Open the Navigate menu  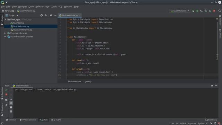tap(23, 7)
